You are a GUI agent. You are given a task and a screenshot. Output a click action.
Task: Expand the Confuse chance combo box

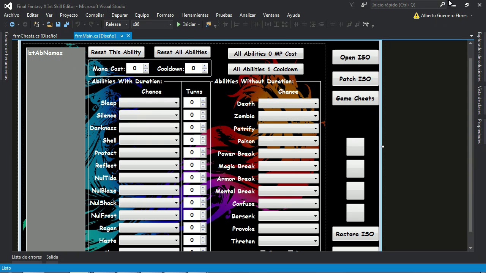[x=315, y=204]
